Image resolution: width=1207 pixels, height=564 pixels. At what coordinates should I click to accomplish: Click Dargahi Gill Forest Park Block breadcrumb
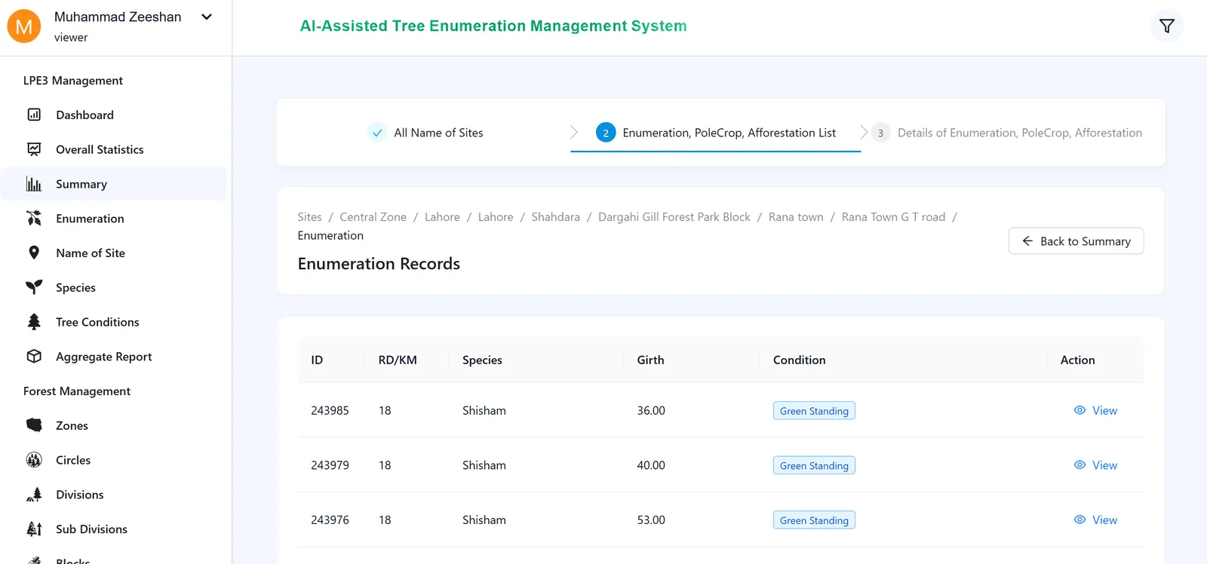point(674,217)
